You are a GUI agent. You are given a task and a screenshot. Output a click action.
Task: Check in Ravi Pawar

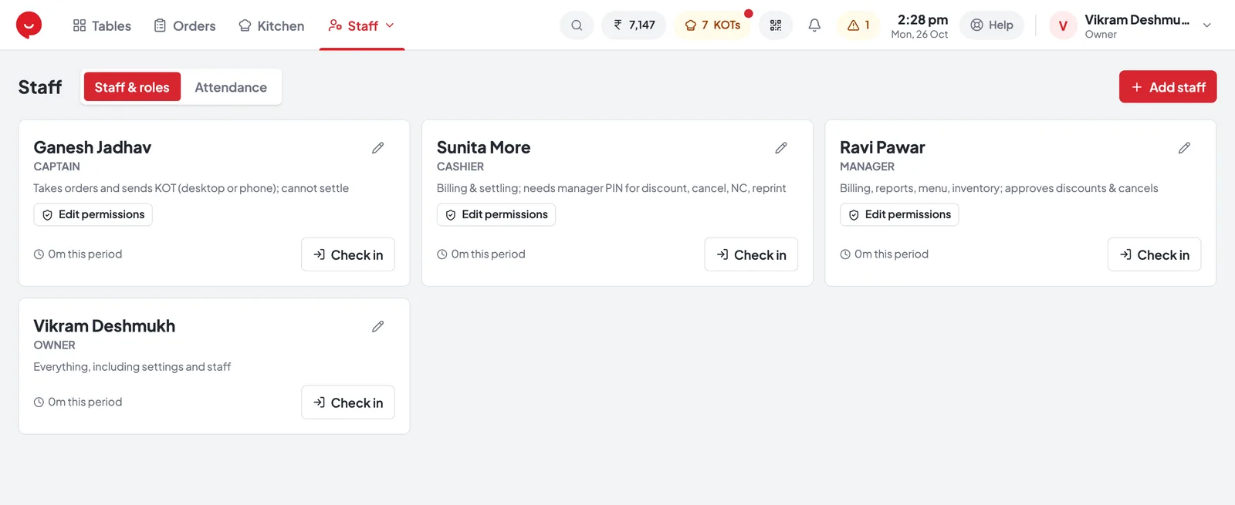pos(1154,254)
